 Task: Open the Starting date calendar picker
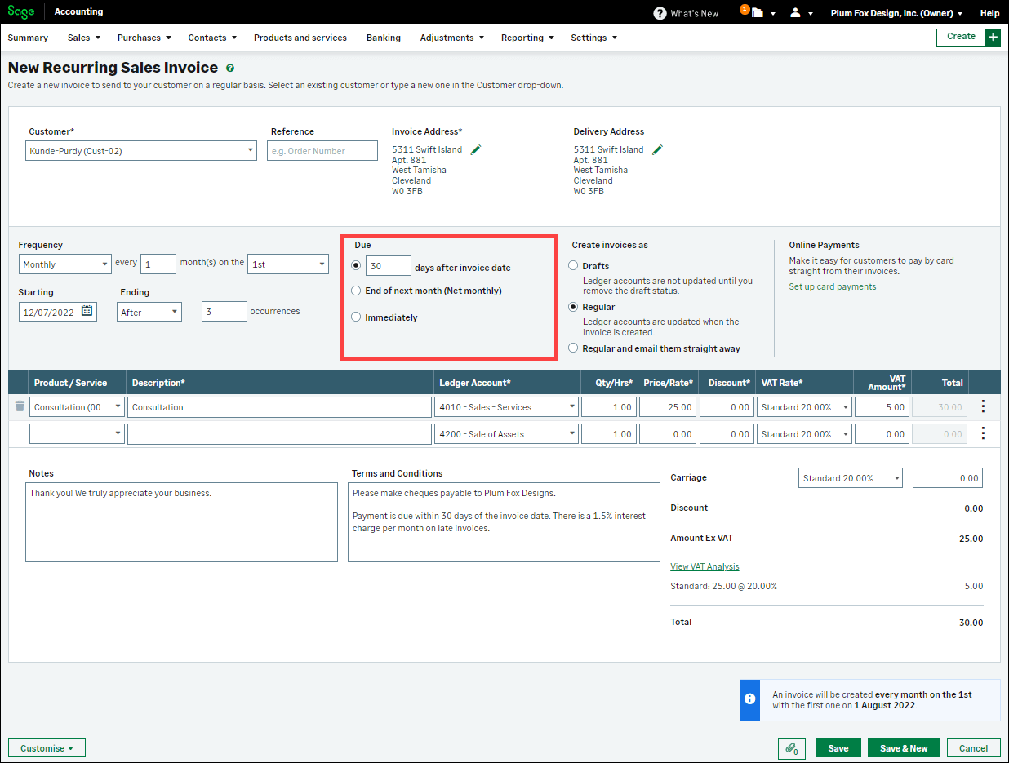pyautogui.click(x=87, y=312)
